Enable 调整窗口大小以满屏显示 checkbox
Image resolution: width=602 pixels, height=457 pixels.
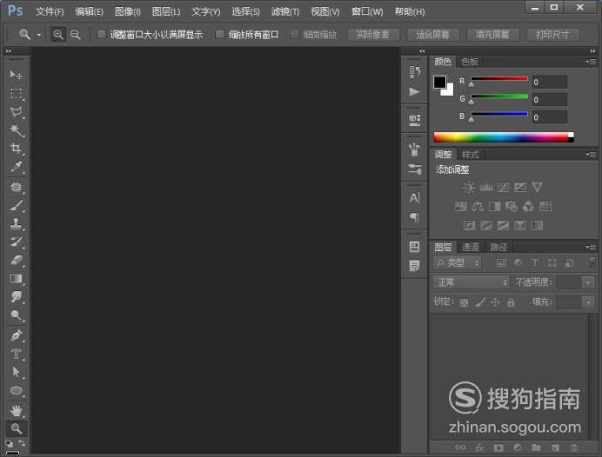pyautogui.click(x=102, y=35)
